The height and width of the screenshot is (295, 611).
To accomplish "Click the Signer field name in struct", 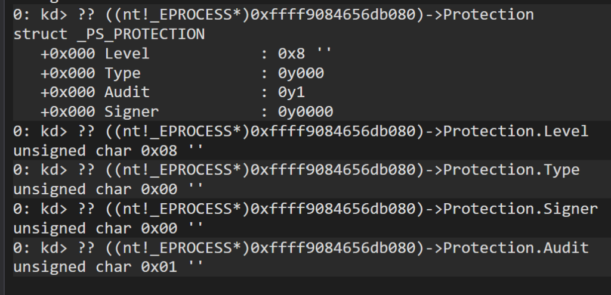I will 132,111.
